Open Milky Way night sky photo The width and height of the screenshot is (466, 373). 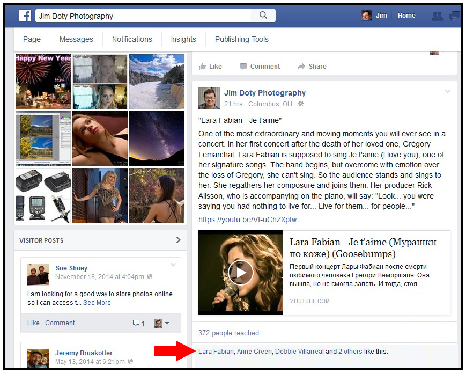tap(157, 138)
